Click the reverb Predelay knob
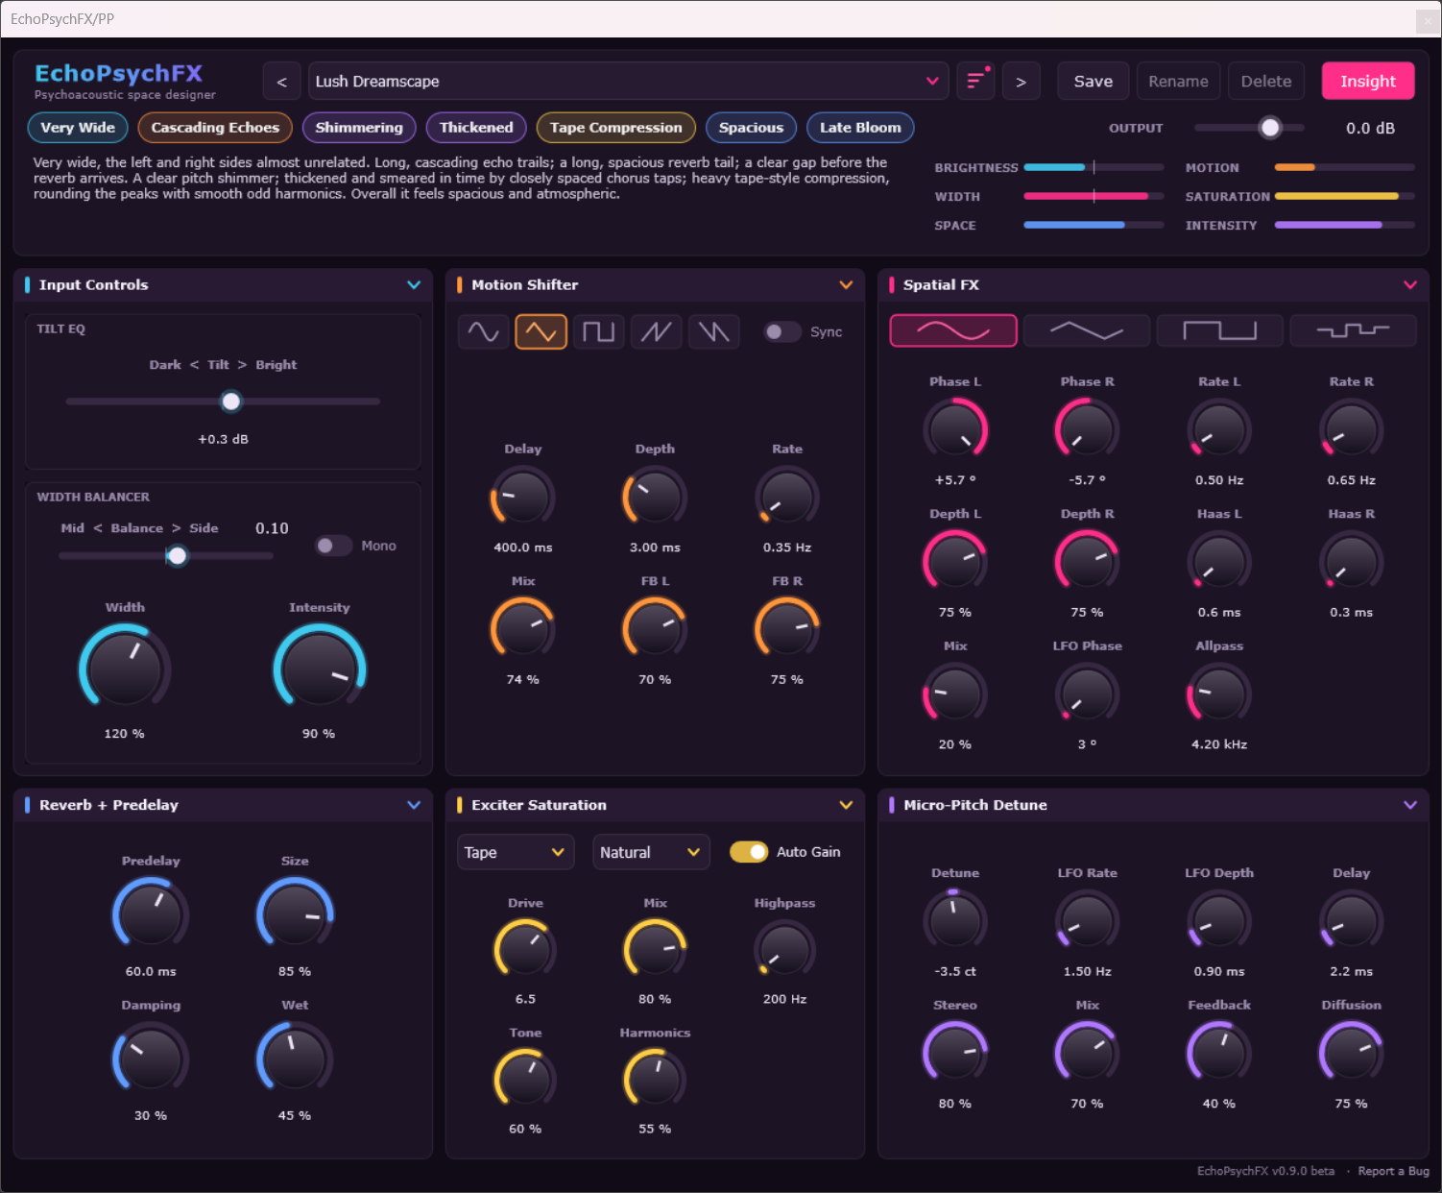Viewport: 1442px width, 1193px height. pyautogui.click(x=151, y=913)
